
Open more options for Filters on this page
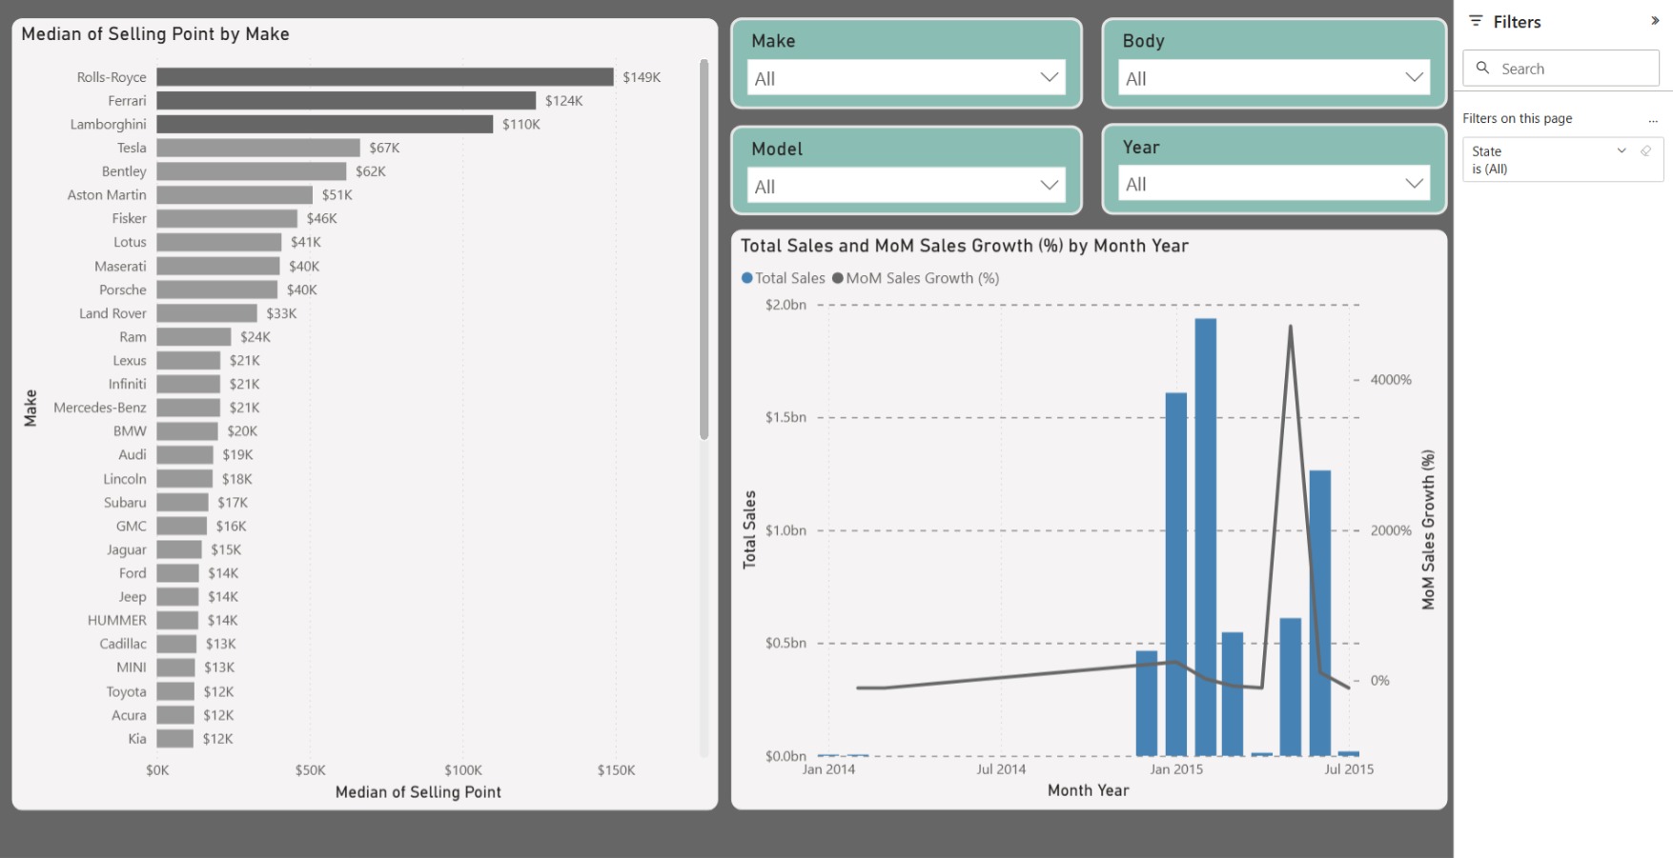click(x=1653, y=119)
